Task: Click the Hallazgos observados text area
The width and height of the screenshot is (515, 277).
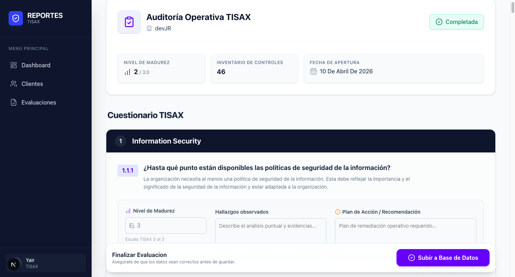Action: coord(271,231)
